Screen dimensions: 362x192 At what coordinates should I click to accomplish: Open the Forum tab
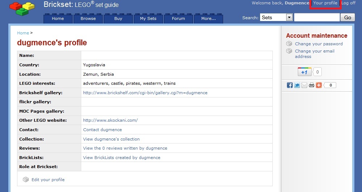(178, 19)
